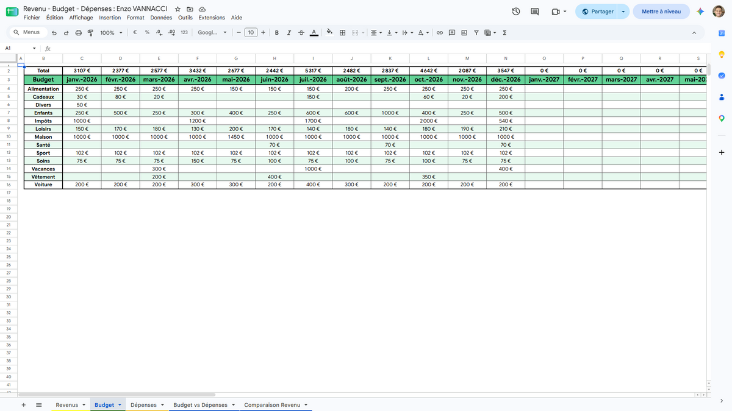Open the Données menu
Image resolution: width=732 pixels, height=411 pixels.
pos(161,18)
